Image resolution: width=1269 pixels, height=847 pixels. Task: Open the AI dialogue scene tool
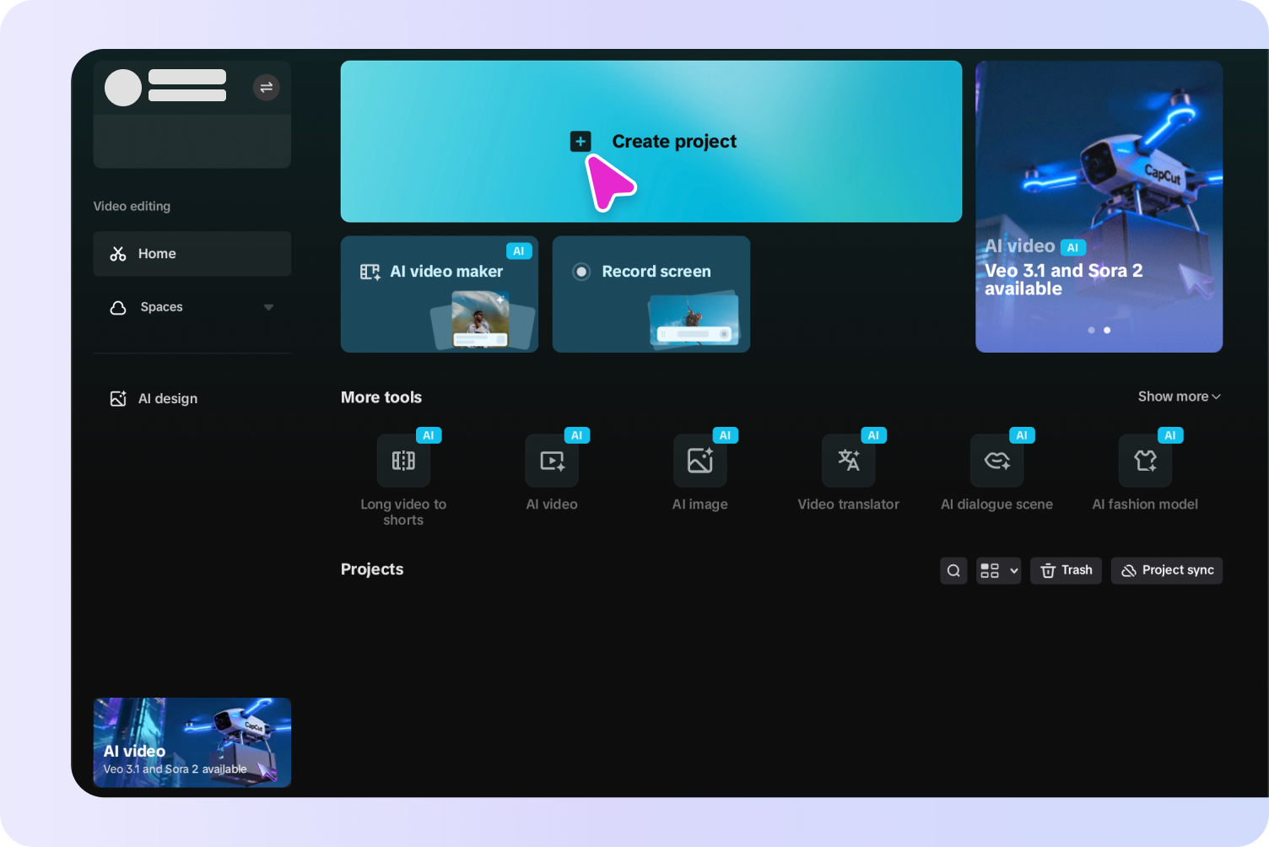click(996, 461)
